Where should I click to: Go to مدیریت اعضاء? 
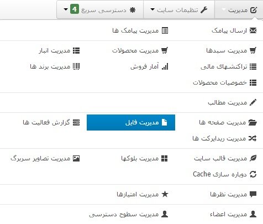click(x=233, y=214)
